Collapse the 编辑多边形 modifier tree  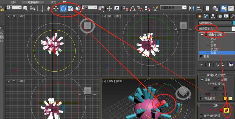pos(206,35)
